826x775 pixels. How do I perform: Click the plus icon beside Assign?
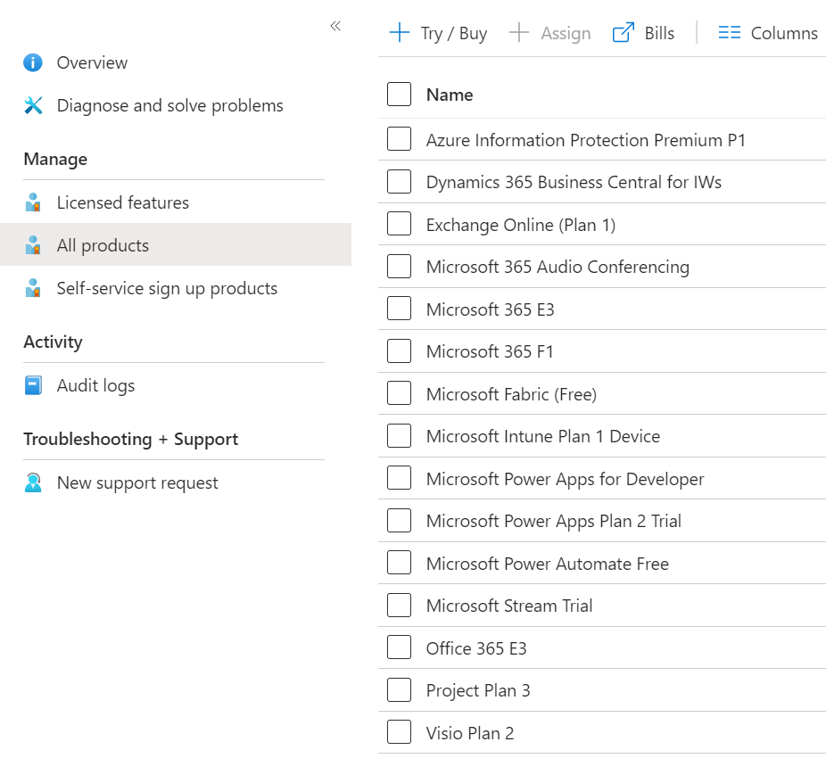coord(519,33)
